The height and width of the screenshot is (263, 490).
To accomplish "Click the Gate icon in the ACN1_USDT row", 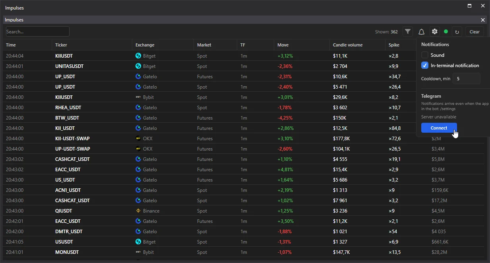I will point(138,190).
